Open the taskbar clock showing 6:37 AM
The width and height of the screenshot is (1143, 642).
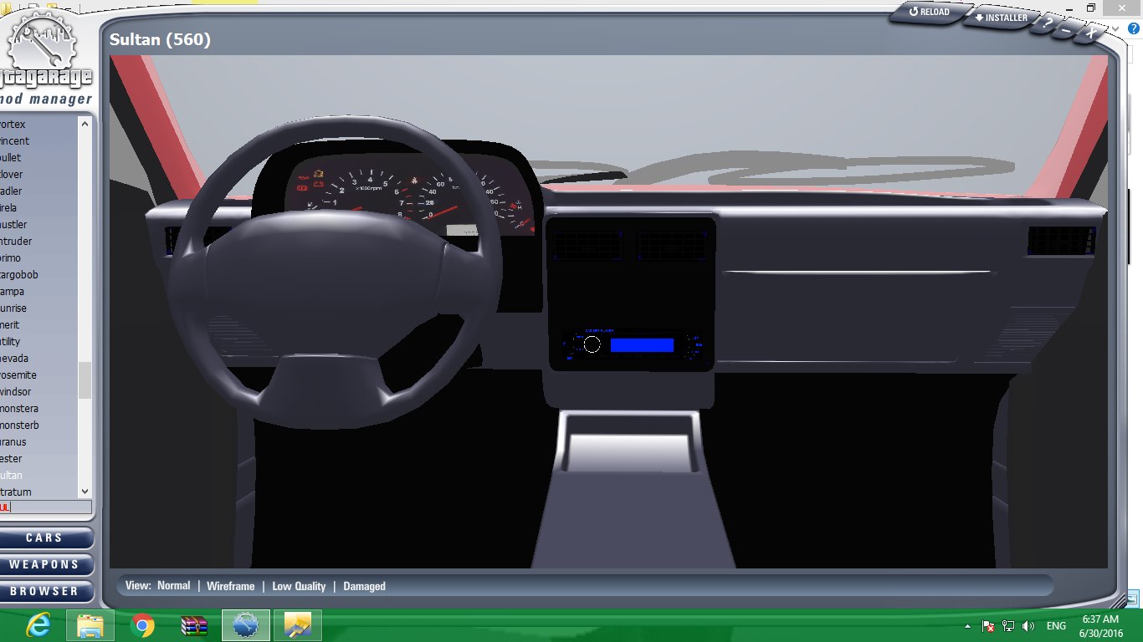pyautogui.click(x=1099, y=626)
